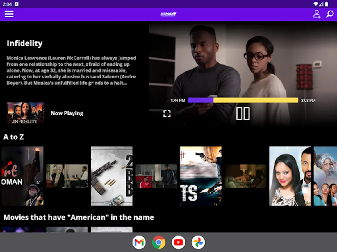Launch Google Photos from the dock
Screen dimensions: 337x252
(x=198, y=242)
